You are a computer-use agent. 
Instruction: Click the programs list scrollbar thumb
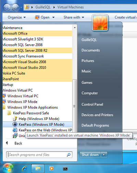click(x=75, y=106)
